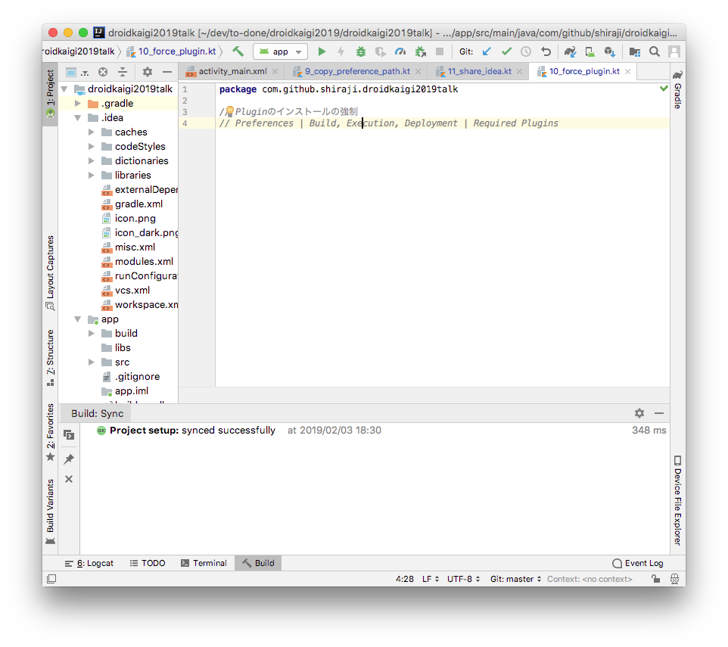Screen dimensions: 728x647
Task: Expand the caches folder
Action: click(x=92, y=132)
